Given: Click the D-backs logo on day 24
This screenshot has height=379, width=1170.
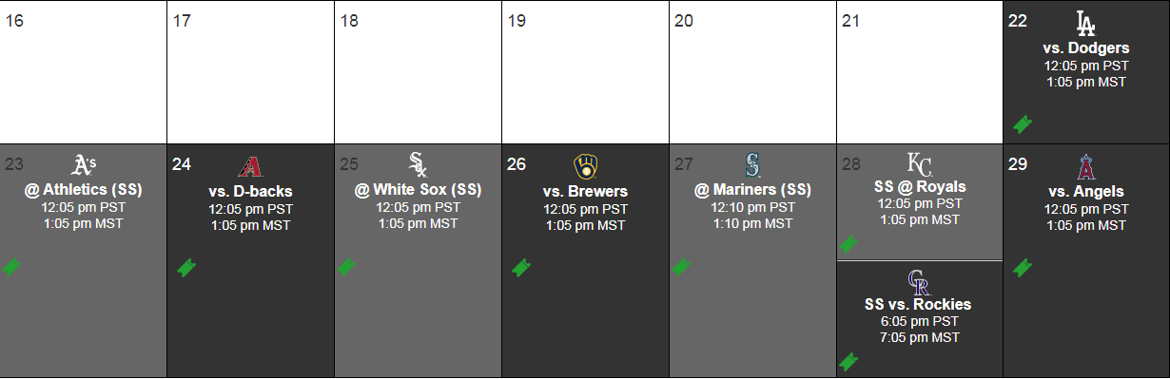Looking at the screenshot, I should 250,167.
